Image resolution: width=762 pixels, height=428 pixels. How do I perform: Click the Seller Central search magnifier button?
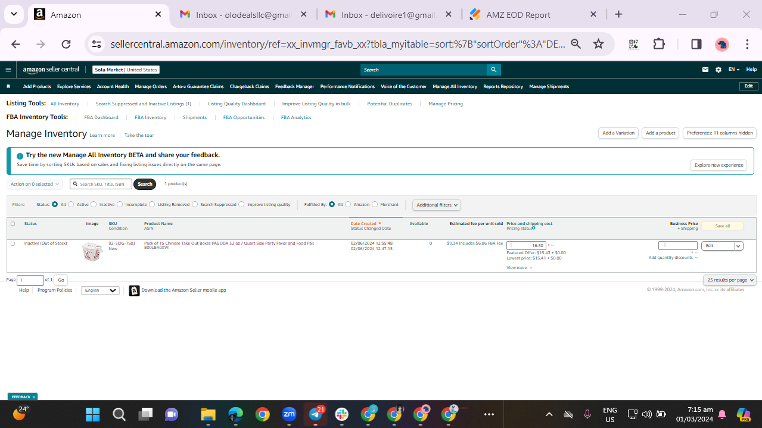pyautogui.click(x=493, y=70)
